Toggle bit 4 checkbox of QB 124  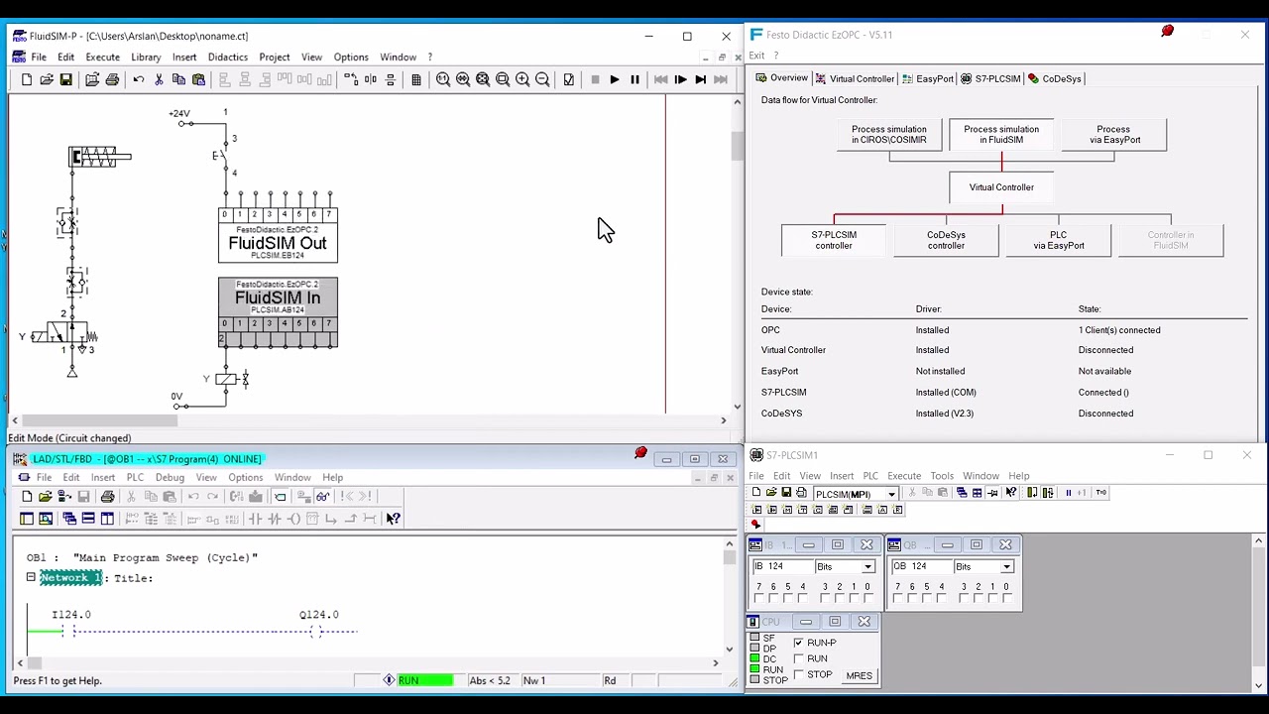tap(942, 598)
